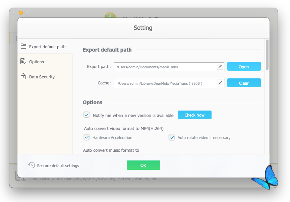Confirm settings with green OK button

143,165
